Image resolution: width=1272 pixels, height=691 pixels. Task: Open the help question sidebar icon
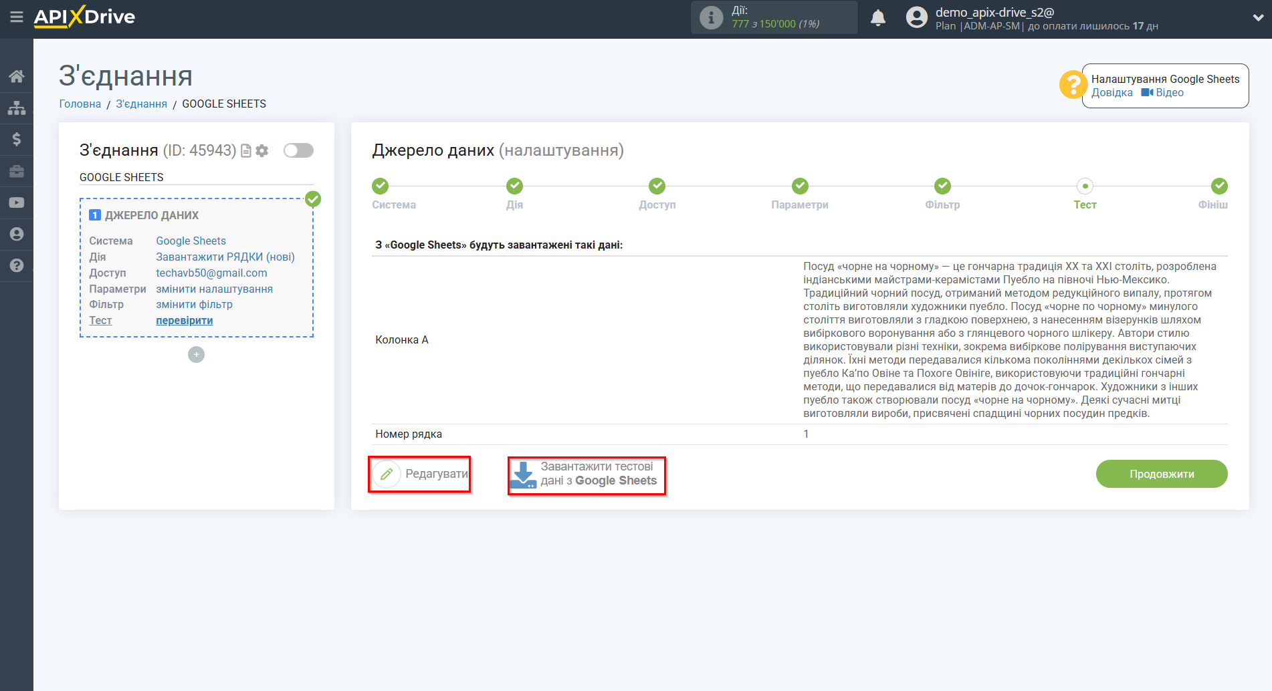[17, 265]
